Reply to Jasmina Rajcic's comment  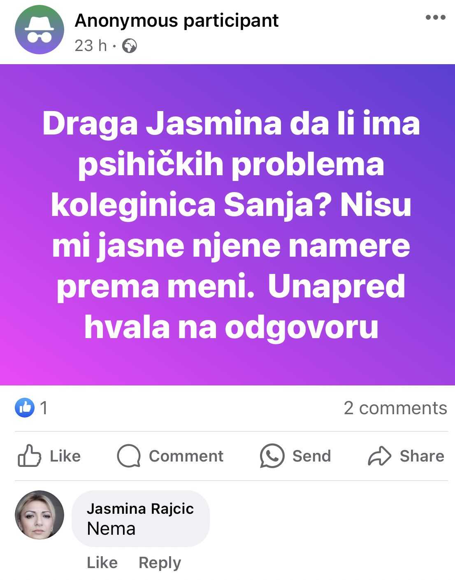[x=160, y=563]
